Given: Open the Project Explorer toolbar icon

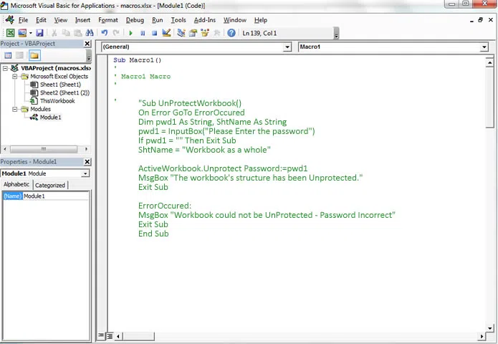Looking at the screenshot, I should pyautogui.click(x=181, y=33).
